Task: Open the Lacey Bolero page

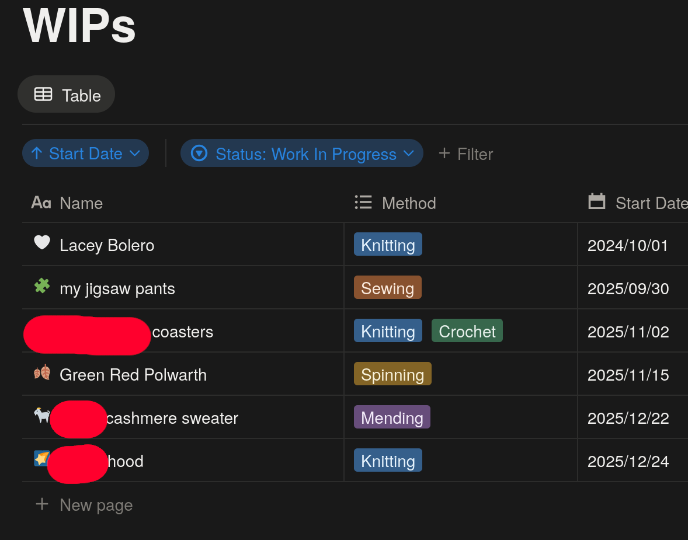Action: pyautogui.click(x=107, y=245)
